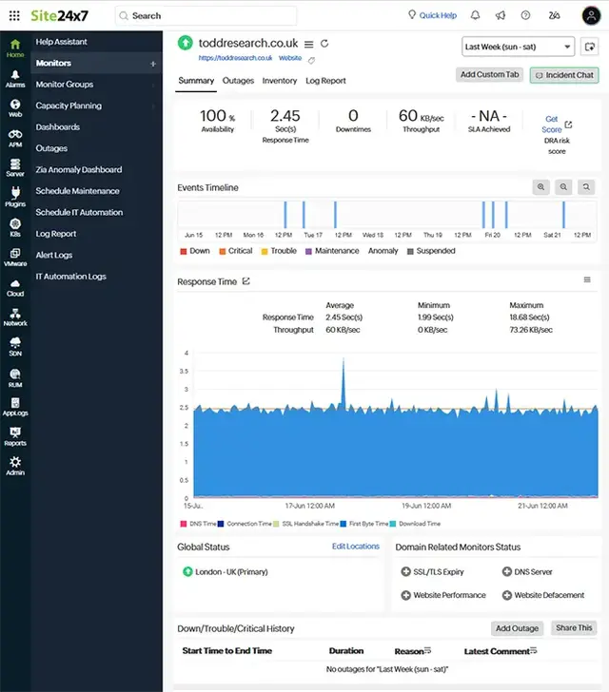Open the SDN sidebar icon

coord(15,347)
